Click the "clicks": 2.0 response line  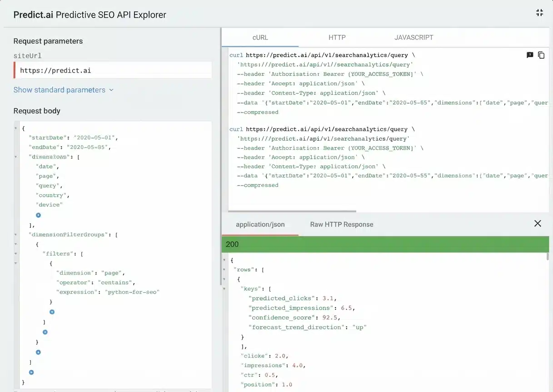(265, 356)
